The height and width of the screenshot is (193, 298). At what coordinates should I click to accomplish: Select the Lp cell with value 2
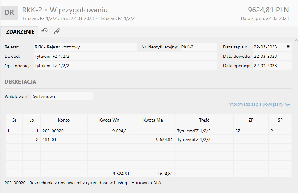pos(32,140)
